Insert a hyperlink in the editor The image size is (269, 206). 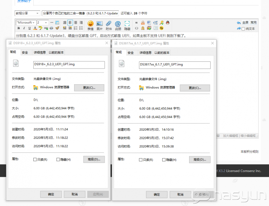pos(46,28)
